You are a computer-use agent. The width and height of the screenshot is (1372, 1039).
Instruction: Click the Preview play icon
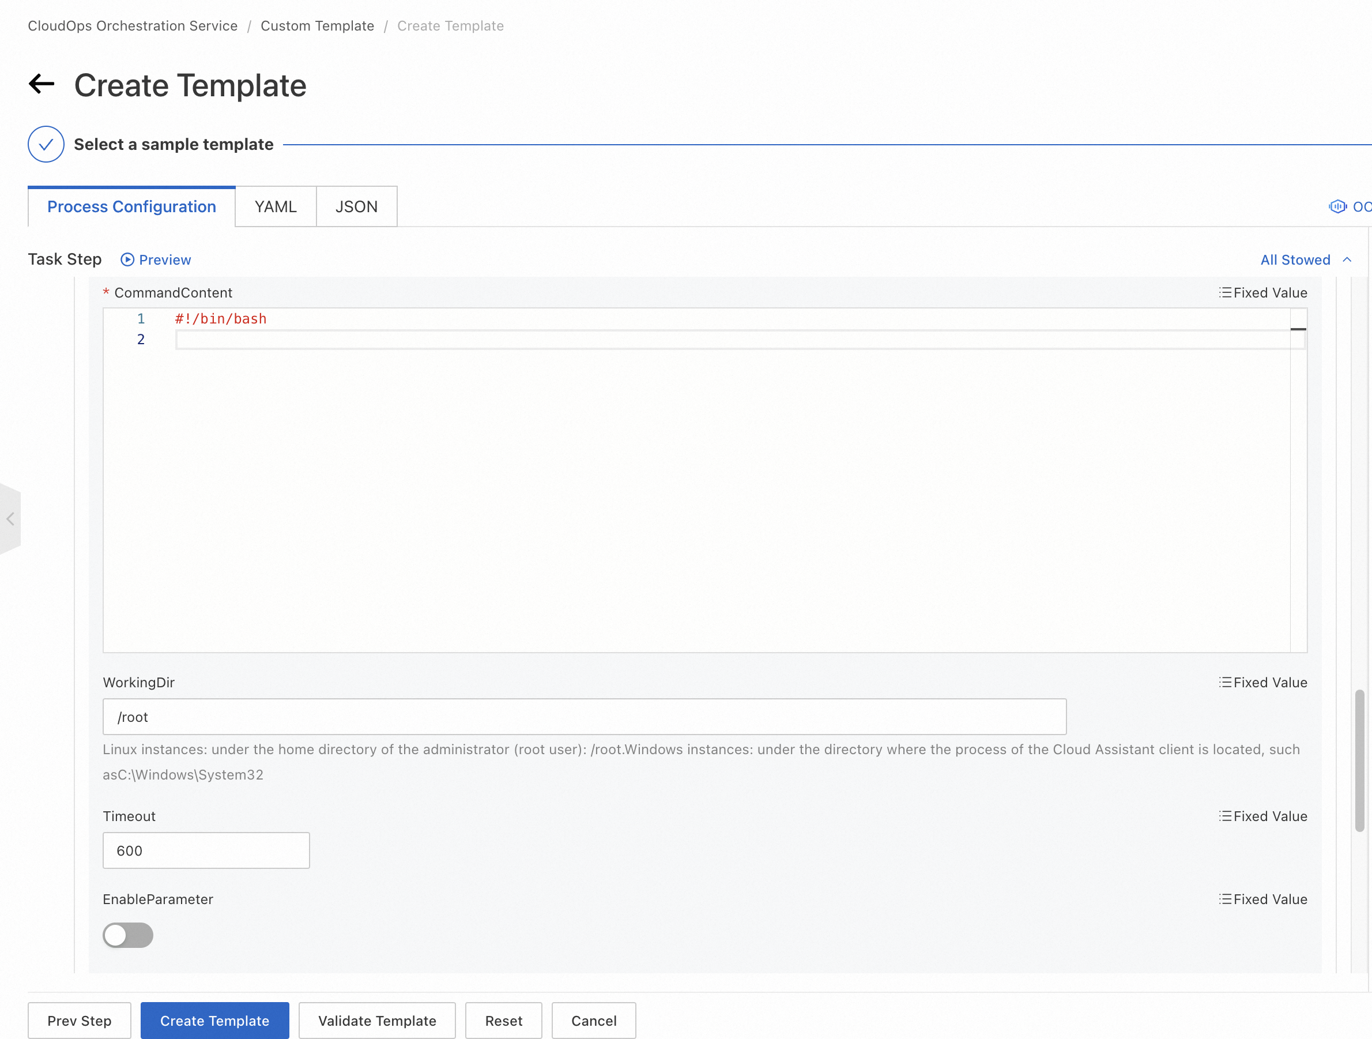pyautogui.click(x=127, y=260)
